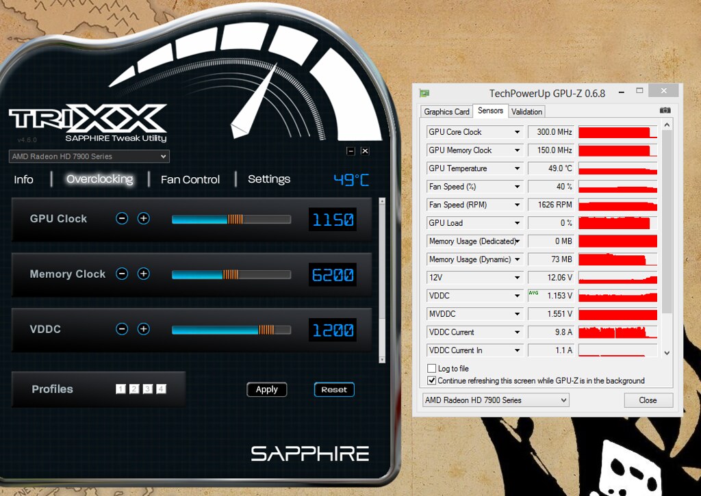The image size is (701, 496).
Task: Click the GPU-Z title bar app icon
Action: 424,93
